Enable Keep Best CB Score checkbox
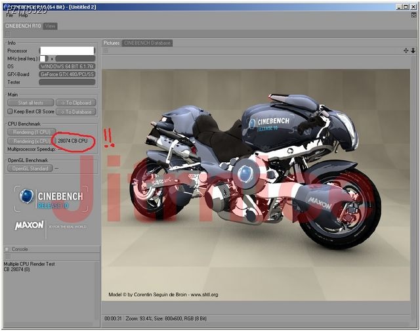Image resolution: width=420 pixels, height=331 pixels. [10, 112]
